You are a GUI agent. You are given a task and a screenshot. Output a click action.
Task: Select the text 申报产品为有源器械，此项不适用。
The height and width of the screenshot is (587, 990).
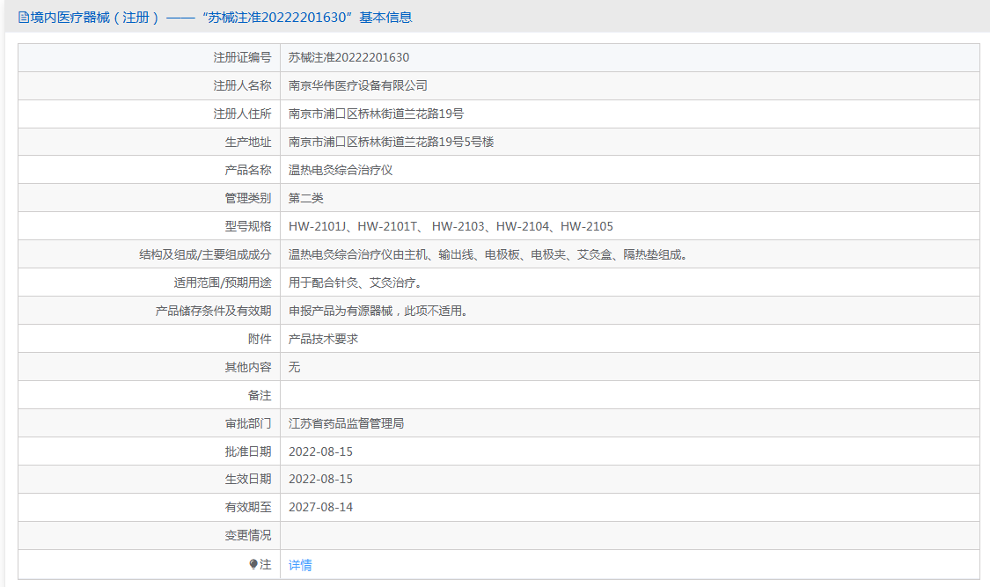(x=378, y=311)
